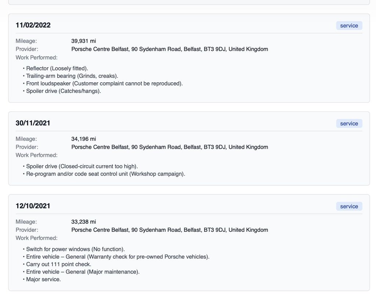Click the 39,931 mi mileage value
Screen dimensions: 376x296
pyautogui.click(x=83, y=41)
